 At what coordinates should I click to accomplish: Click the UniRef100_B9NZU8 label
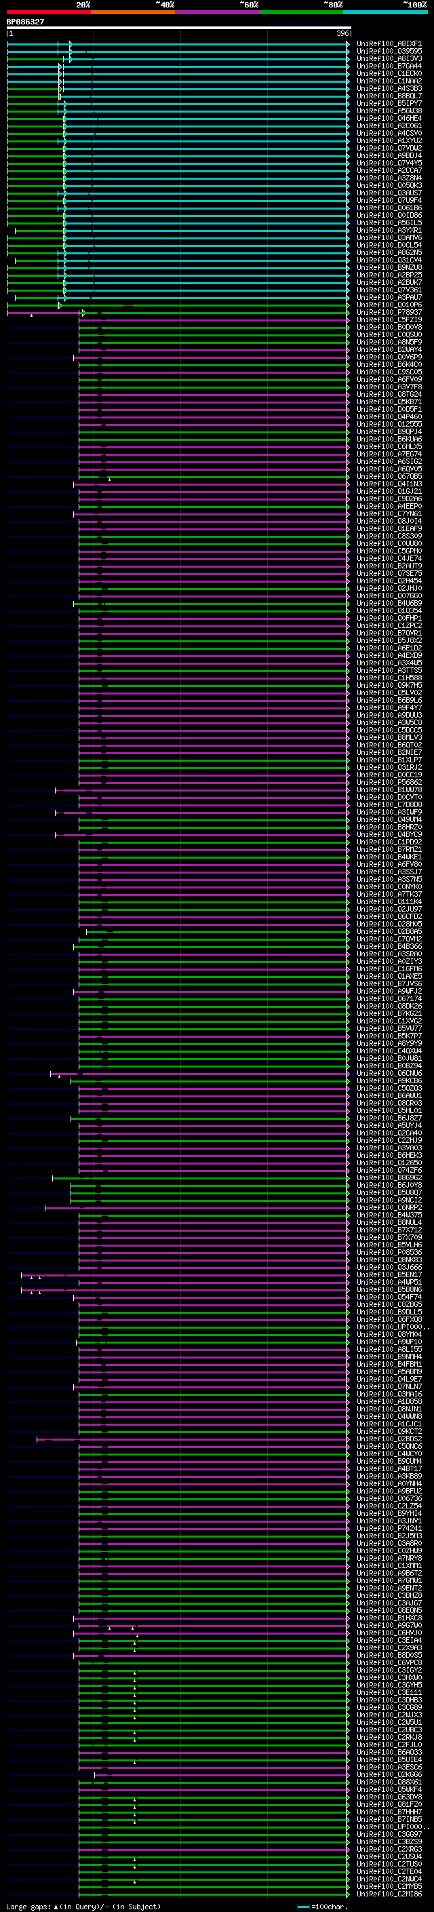[x=389, y=268]
